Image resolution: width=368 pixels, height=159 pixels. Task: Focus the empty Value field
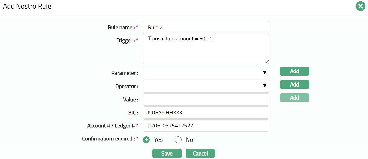(206, 99)
